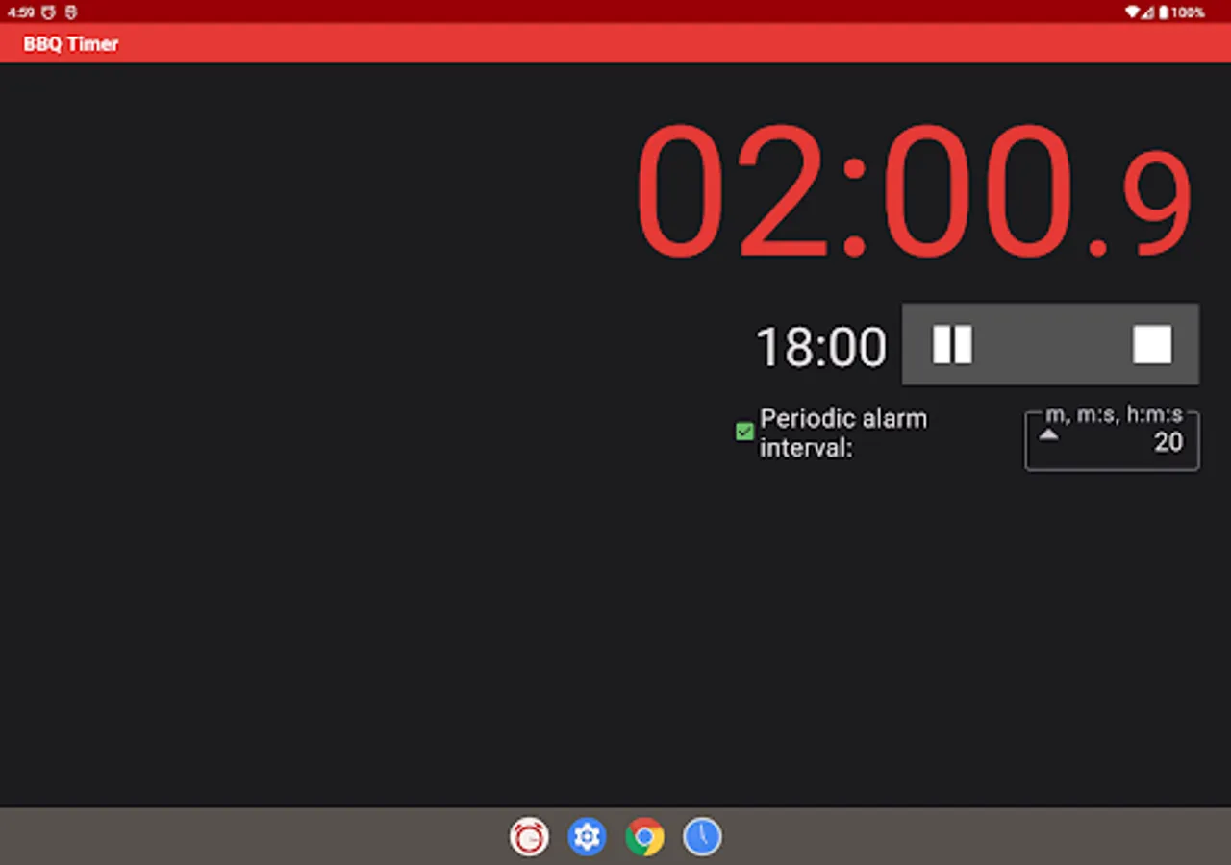Uncheck the Periodic alarm interval checkbox
Screen dimensions: 1231x865
(744, 432)
